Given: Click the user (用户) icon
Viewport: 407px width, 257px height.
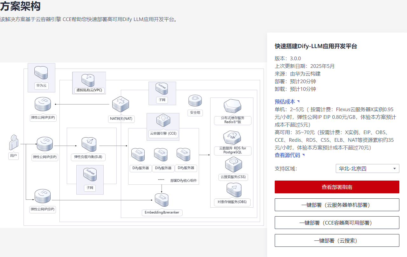Looking at the screenshot, I should pos(13,142).
